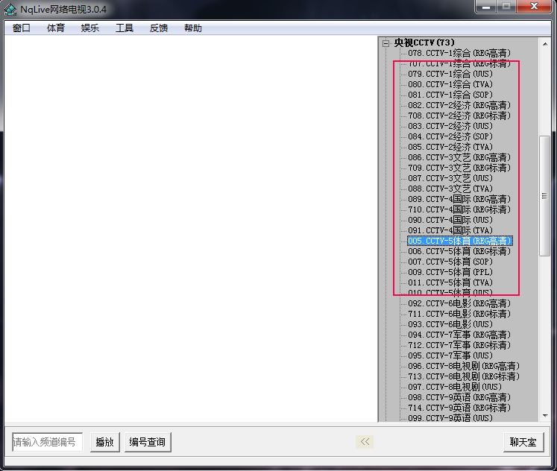
Task: Select 098.CCTV-9英语 (REG高清)
Action: coord(459,397)
